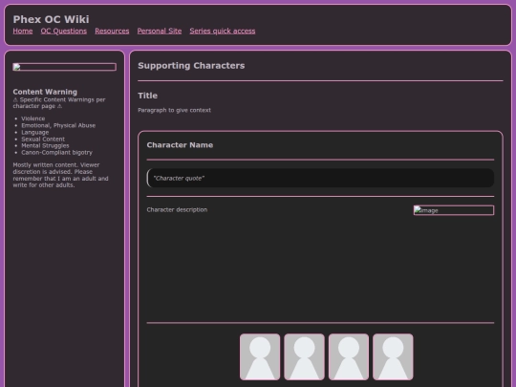Click the Content Warning heading
516x387 pixels.
(x=45, y=92)
